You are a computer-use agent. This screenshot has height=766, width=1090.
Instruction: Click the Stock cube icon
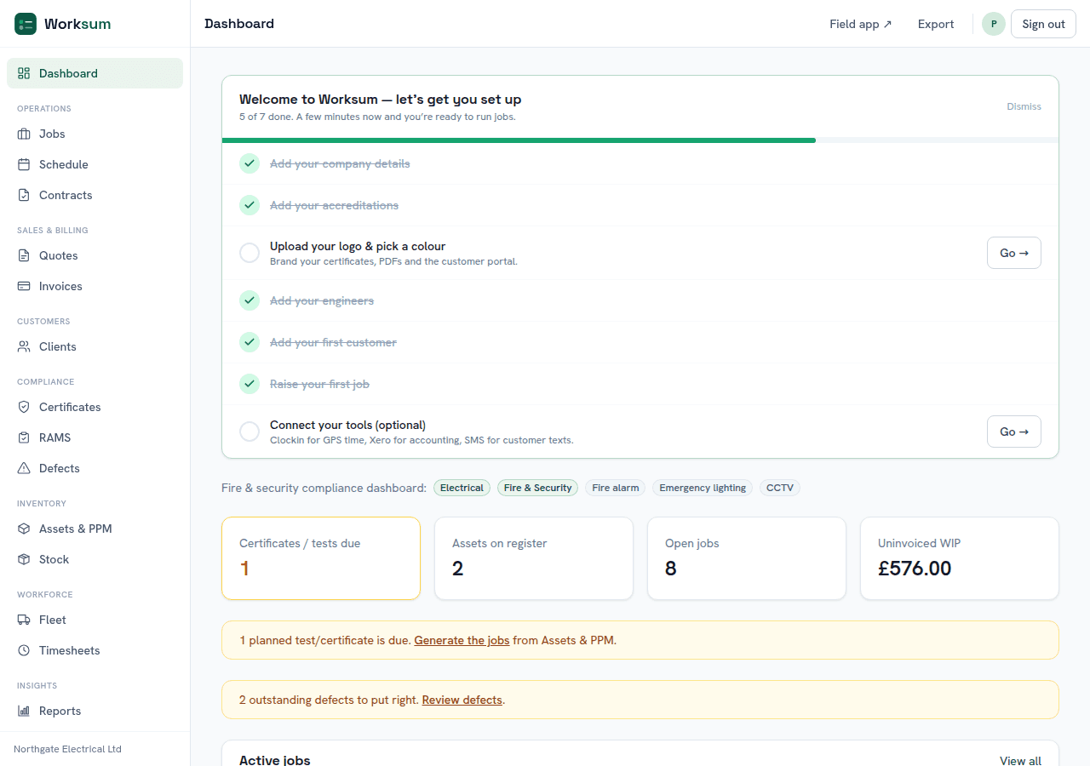click(24, 559)
